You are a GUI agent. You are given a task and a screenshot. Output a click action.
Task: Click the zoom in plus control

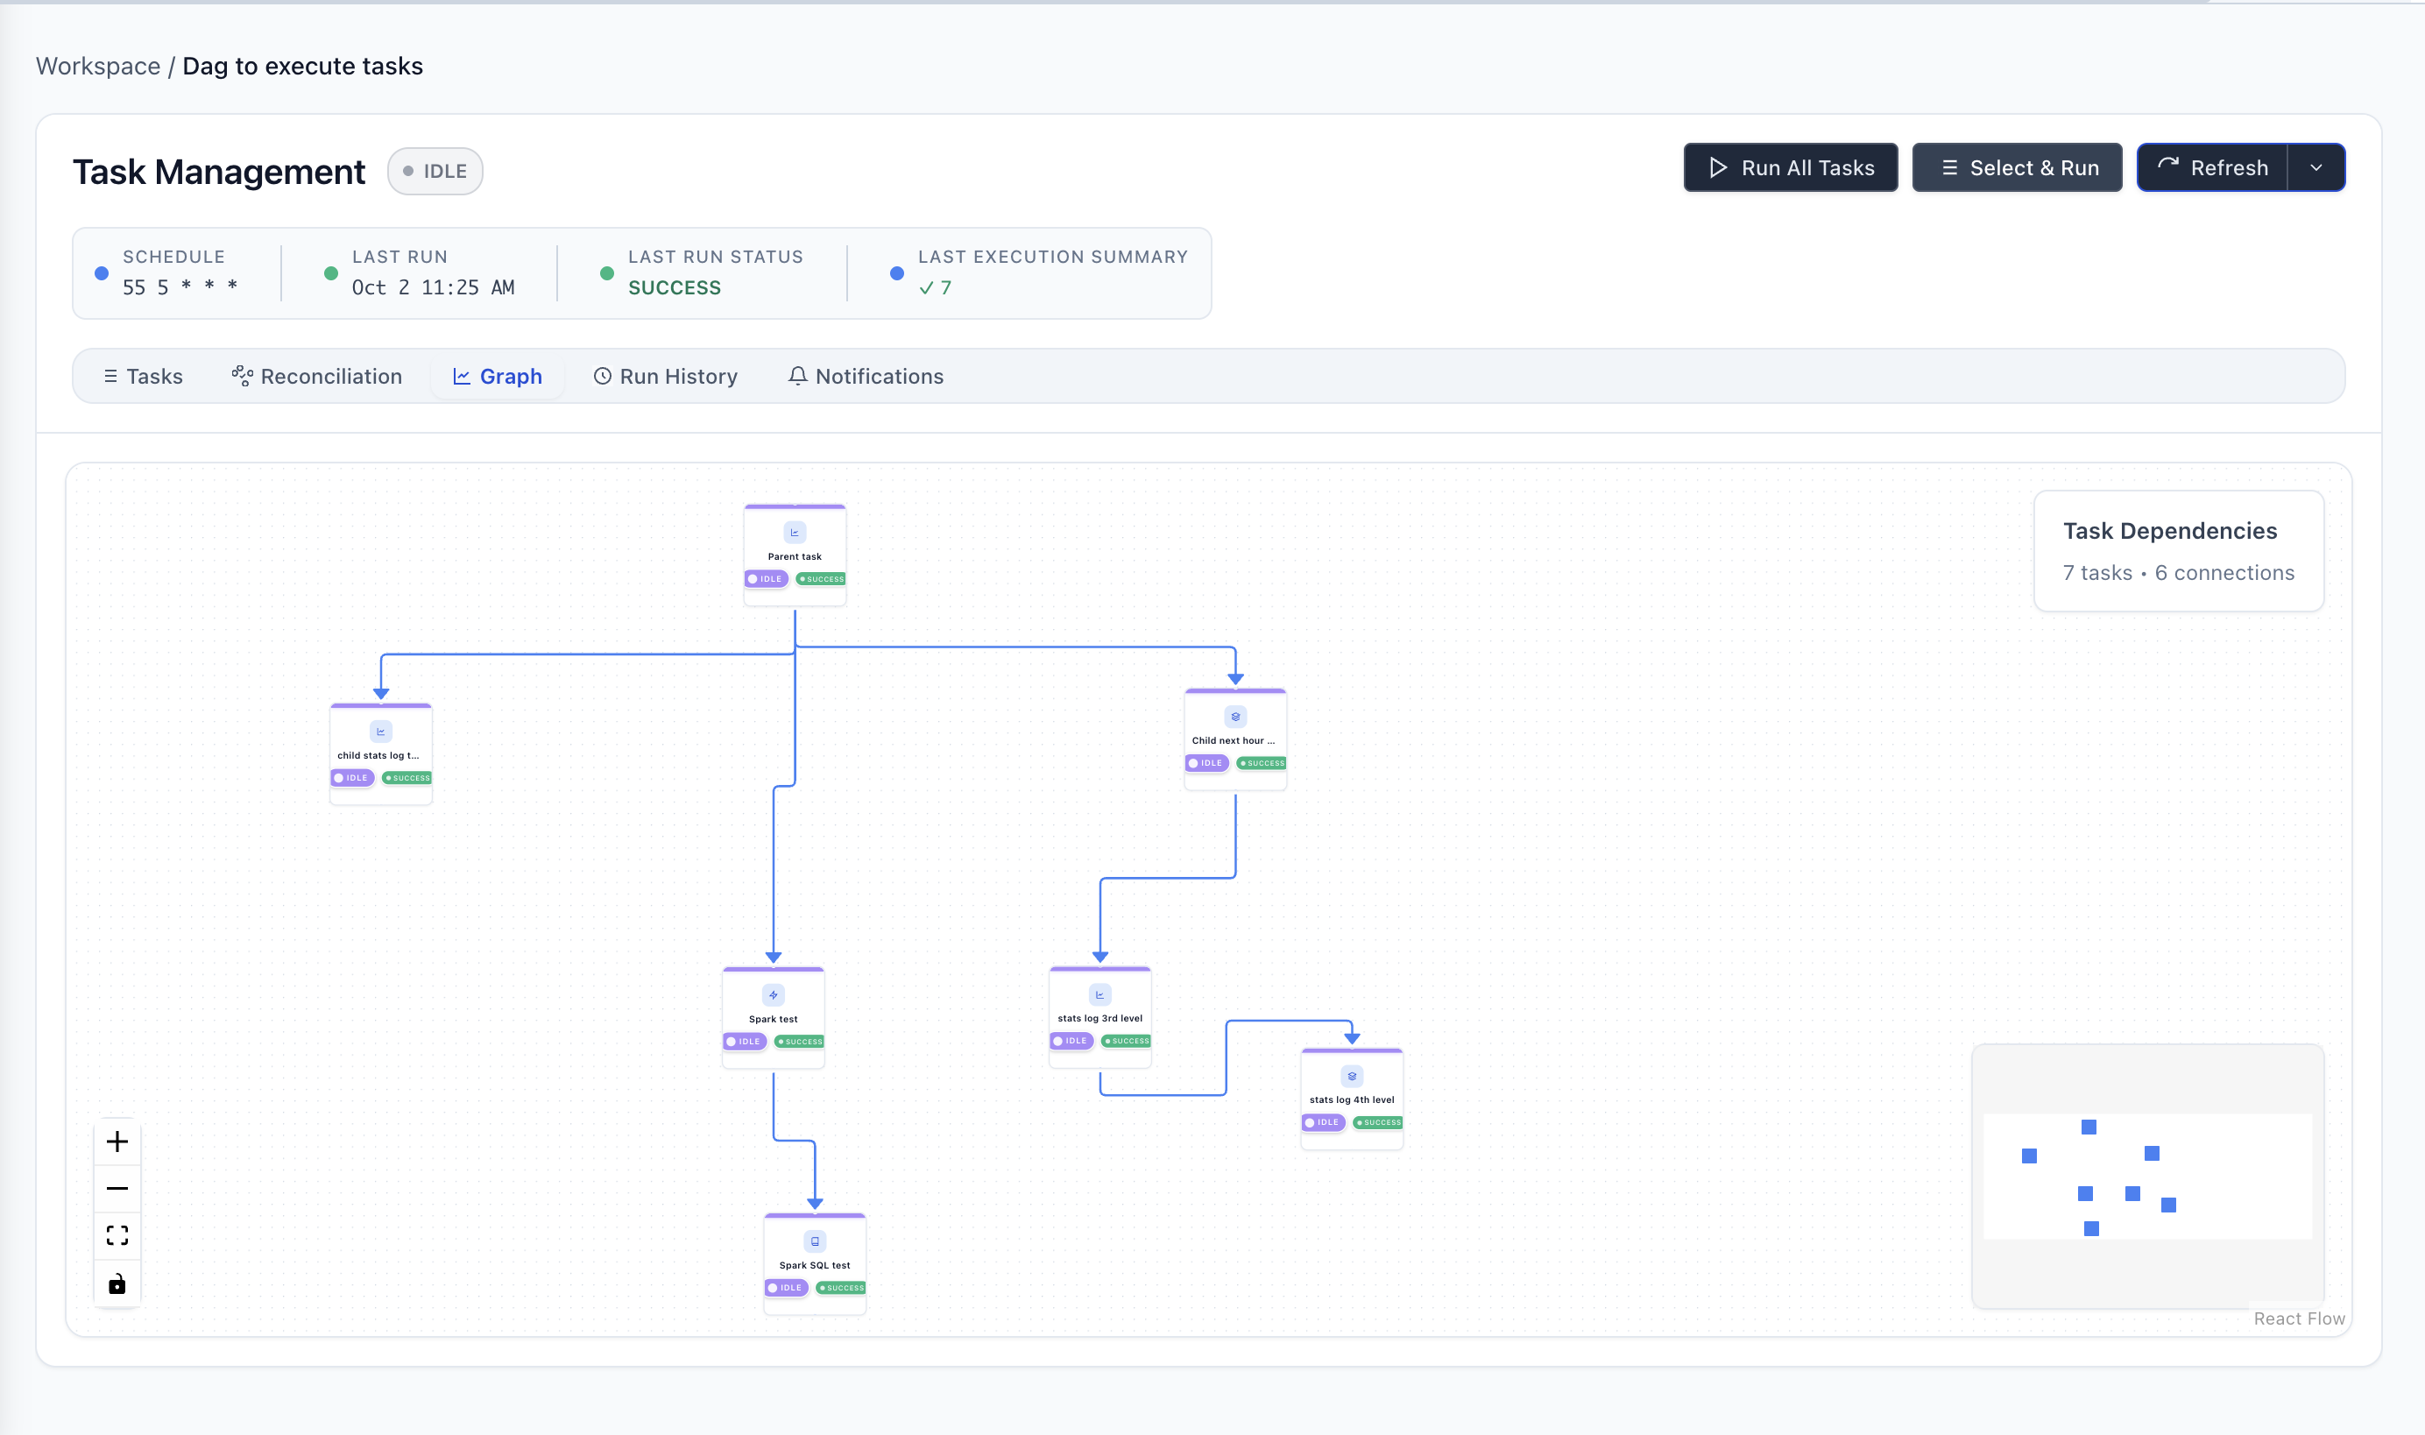pyautogui.click(x=117, y=1142)
